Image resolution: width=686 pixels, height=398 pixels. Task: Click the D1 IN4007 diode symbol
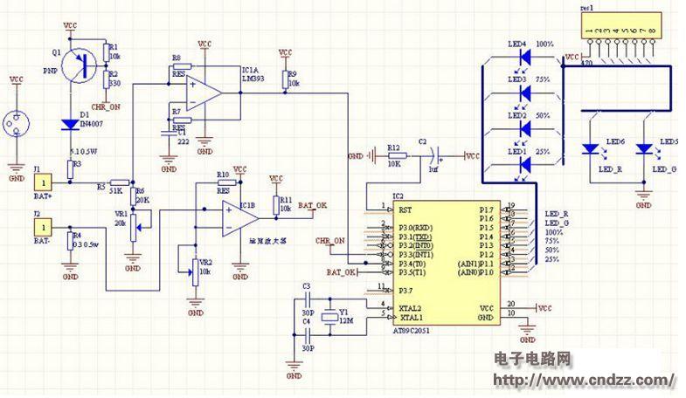coord(70,125)
